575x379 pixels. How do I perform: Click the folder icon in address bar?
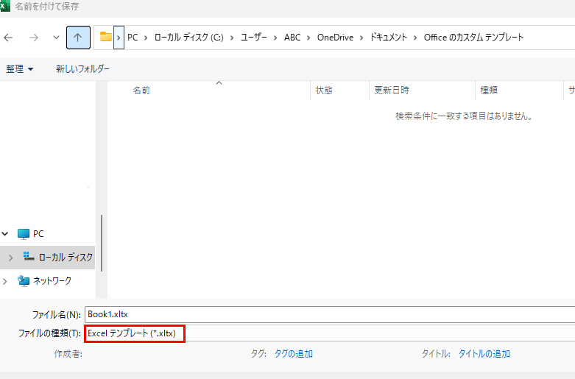pyautogui.click(x=106, y=37)
